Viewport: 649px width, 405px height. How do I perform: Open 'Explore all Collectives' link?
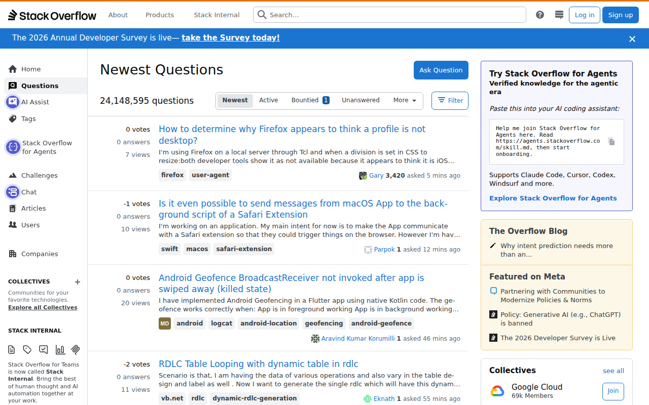tap(43, 307)
